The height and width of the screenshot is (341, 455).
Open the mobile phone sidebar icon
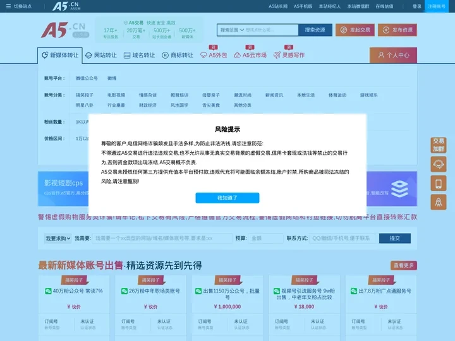pyautogui.click(x=439, y=183)
